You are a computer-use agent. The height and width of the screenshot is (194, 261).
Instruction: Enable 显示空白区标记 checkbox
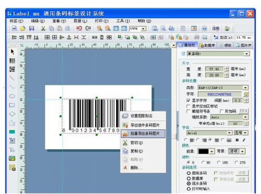188,106
